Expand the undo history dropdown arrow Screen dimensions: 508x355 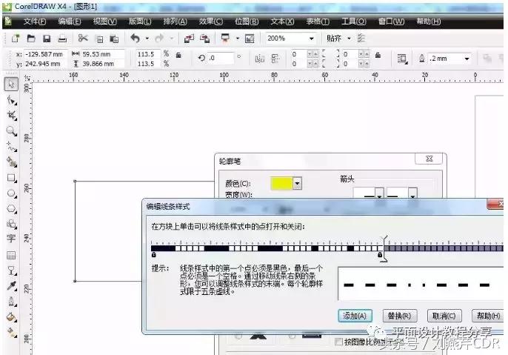click(147, 39)
